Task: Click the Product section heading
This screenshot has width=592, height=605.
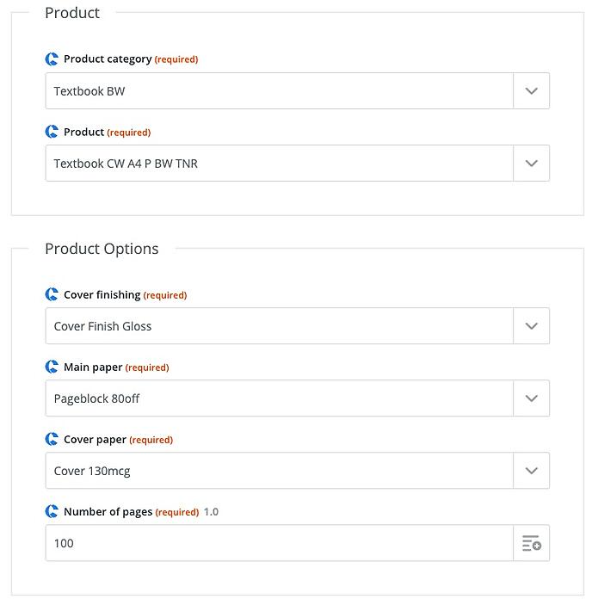Action: [72, 13]
